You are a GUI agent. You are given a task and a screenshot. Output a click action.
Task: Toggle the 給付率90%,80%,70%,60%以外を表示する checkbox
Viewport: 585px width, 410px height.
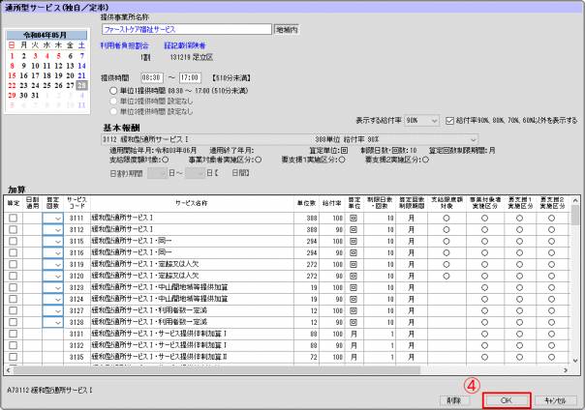(x=448, y=121)
